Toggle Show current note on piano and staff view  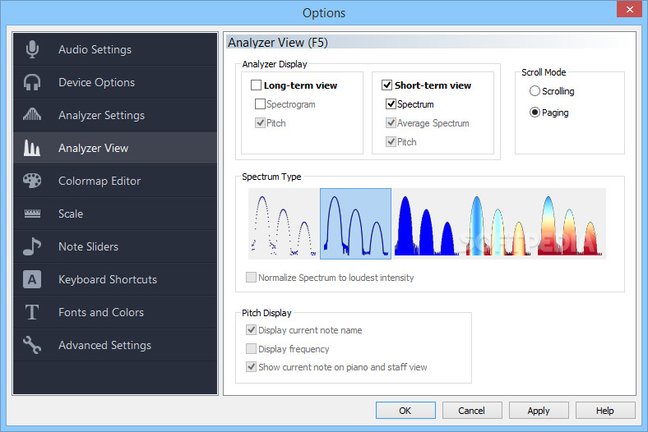tap(251, 367)
